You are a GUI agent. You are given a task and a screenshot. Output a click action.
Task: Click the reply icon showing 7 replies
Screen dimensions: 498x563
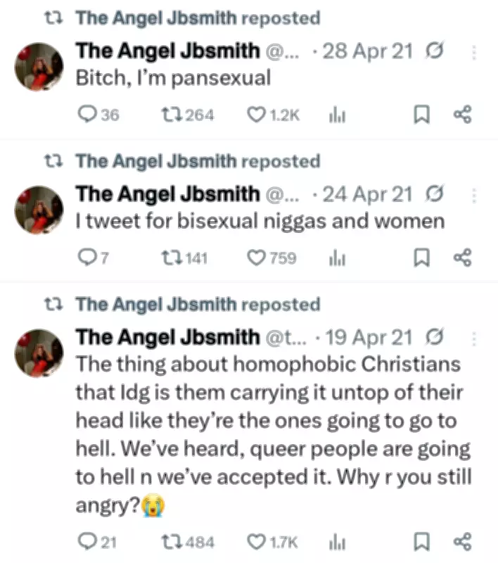[87, 258]
